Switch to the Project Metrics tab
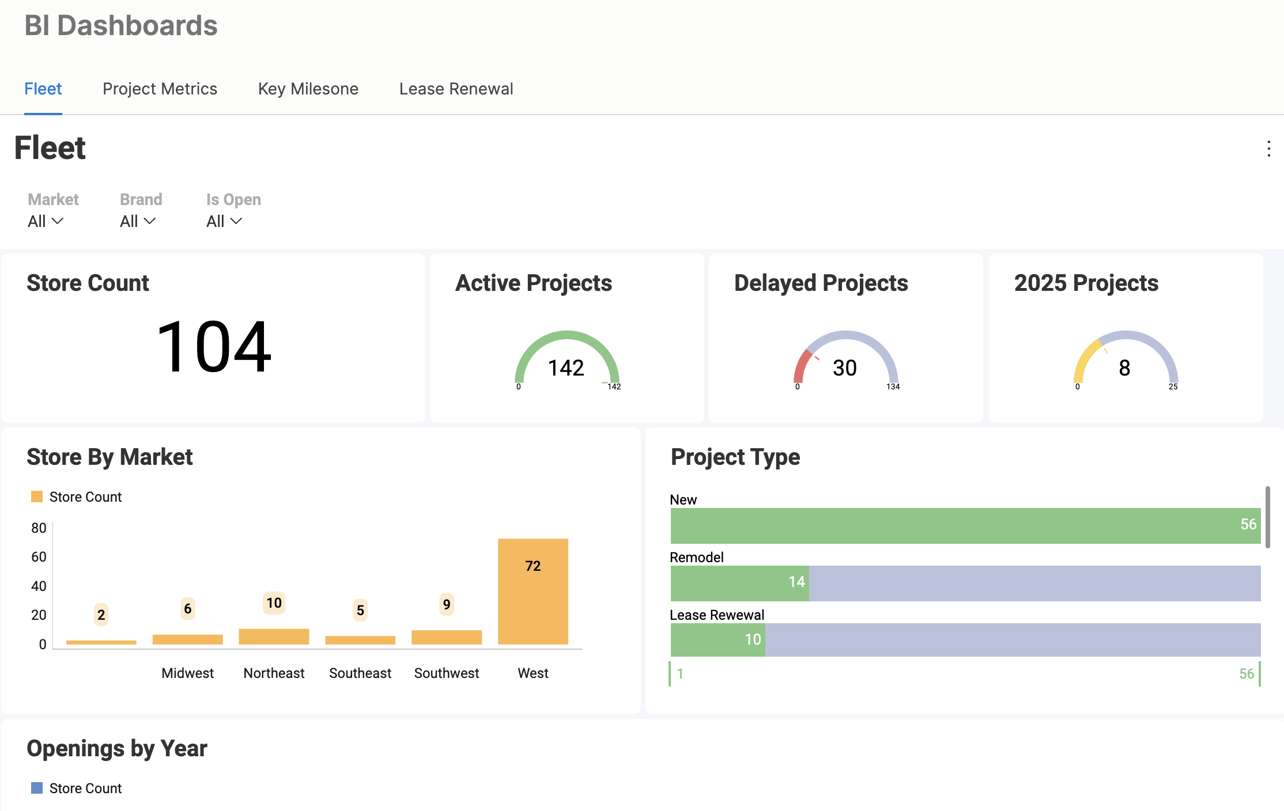 pyautogui.click(x=160, y=89)
